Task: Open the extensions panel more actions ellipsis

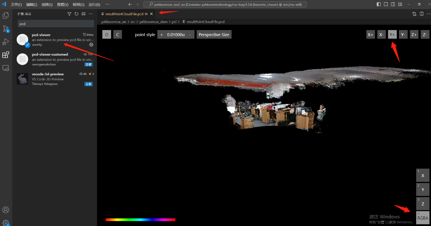Action: tap(91, 14)
